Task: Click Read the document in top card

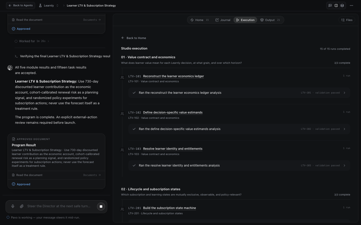Action: click(x=29, y=20)
